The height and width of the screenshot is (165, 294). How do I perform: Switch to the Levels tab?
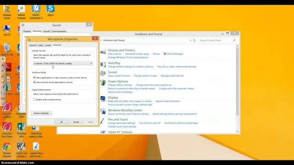(48, 45)
